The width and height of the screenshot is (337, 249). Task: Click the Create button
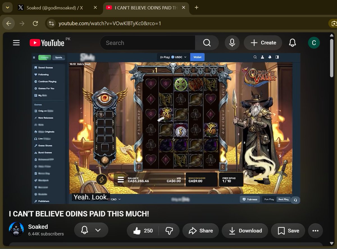click(263, 43)
